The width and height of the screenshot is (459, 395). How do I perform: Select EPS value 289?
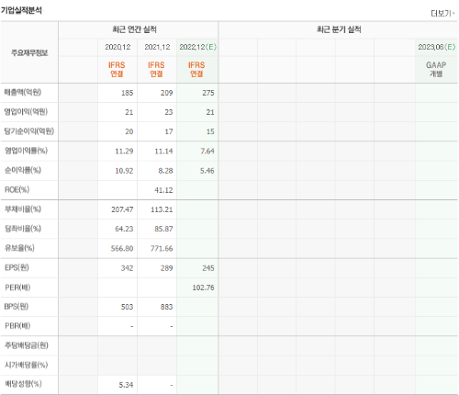tap(167, 268)
